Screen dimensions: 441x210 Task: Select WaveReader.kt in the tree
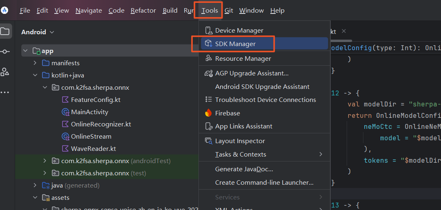pos(94,148)
